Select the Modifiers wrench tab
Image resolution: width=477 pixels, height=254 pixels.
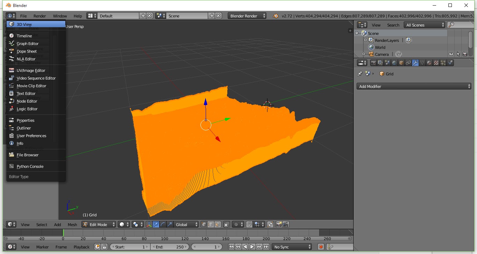pos(415,63)
